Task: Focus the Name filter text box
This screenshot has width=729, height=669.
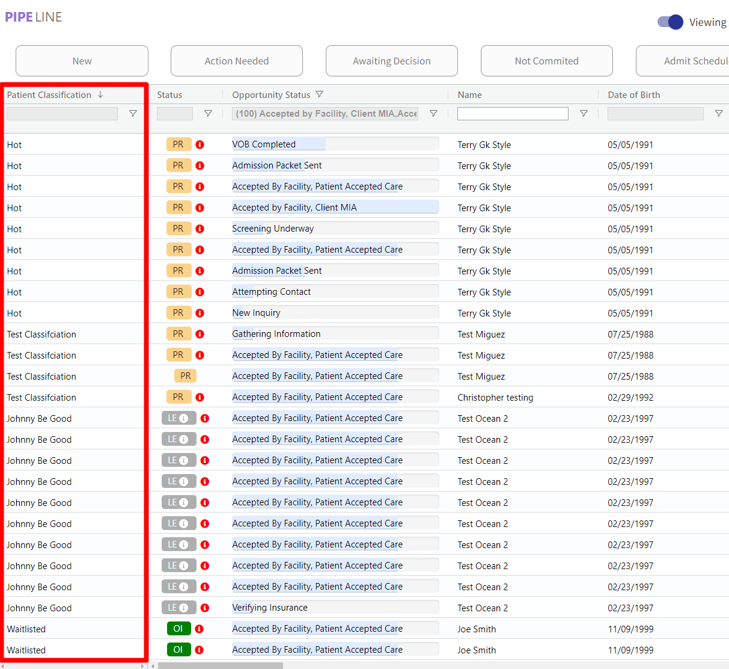Action: [x=513, y=114]
